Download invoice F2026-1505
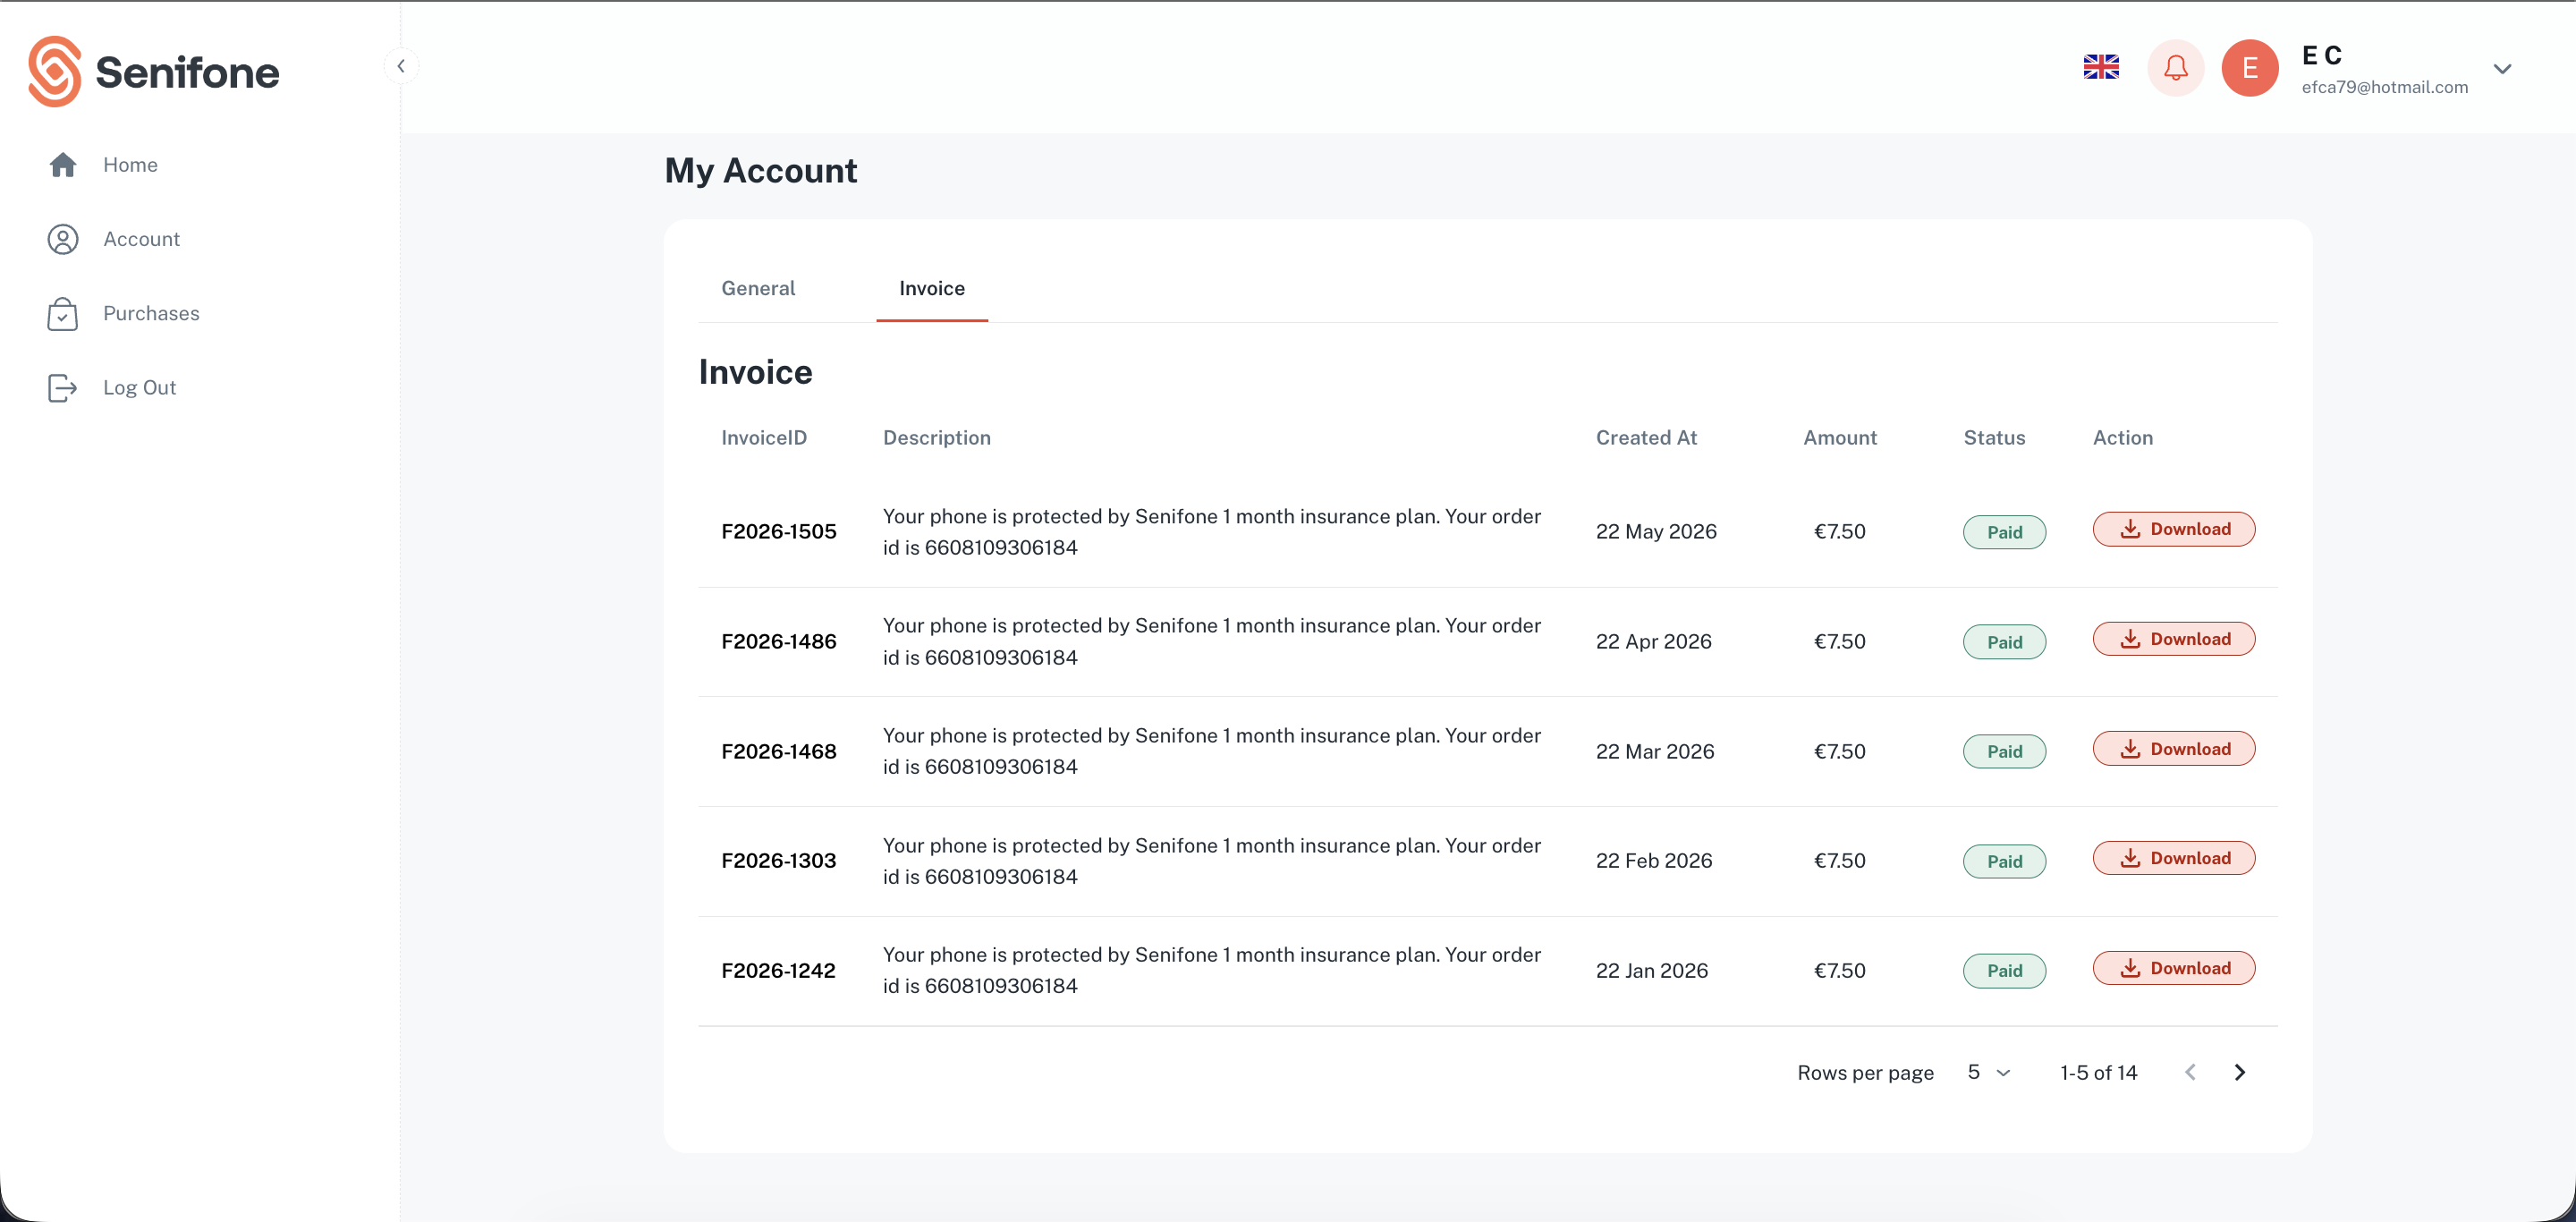2576x1222 pixels. pos(2174,529)
